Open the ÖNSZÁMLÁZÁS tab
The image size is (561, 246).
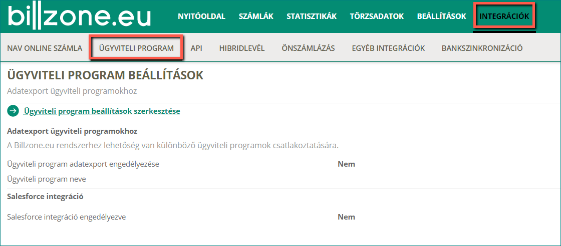[308, 48]
